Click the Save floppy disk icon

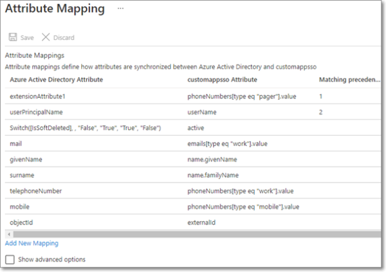pos(13,37)
